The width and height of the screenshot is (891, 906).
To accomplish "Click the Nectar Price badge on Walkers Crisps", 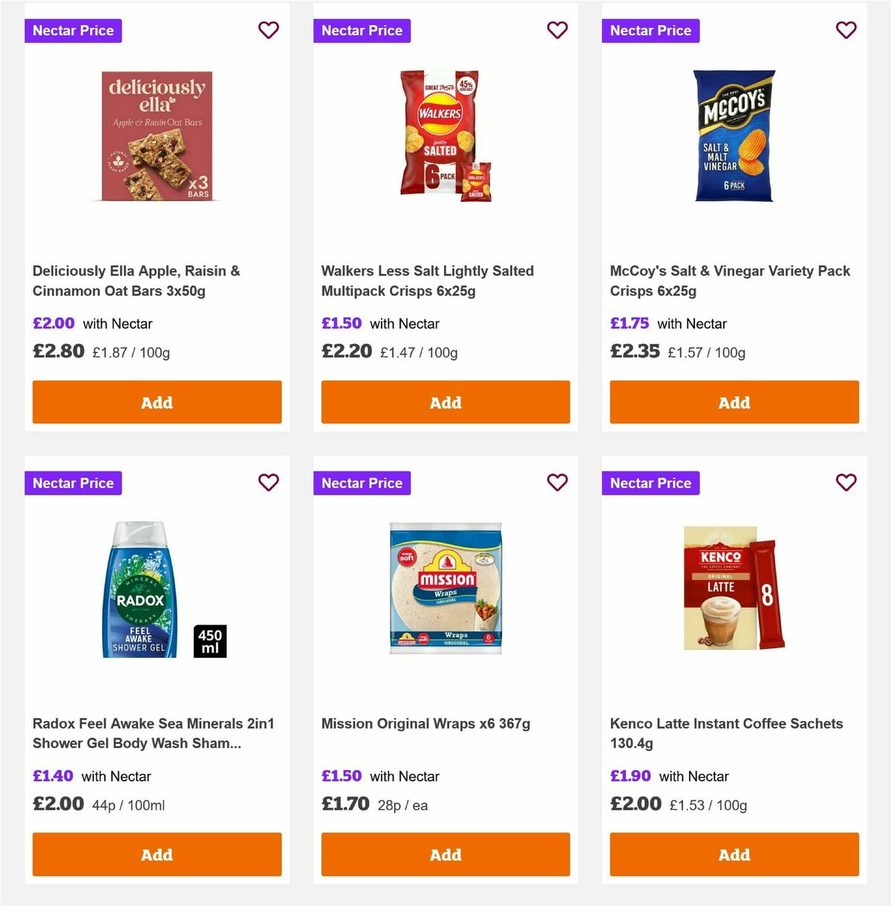I will 362,30.
